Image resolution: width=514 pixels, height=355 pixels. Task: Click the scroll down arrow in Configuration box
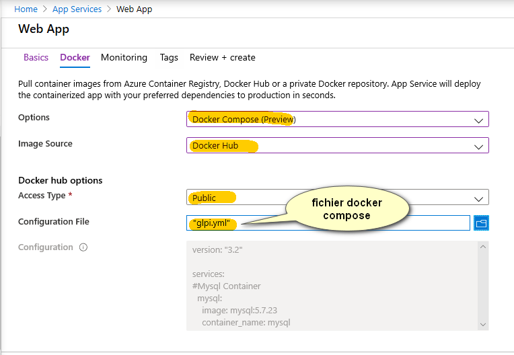pyautogui.click(x=483, y=325)
